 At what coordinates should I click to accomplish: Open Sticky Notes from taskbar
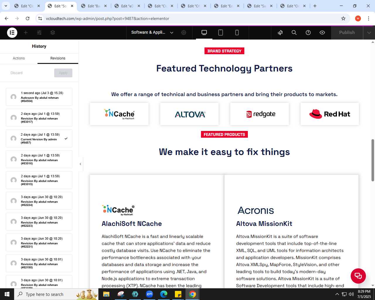(178, 294)
